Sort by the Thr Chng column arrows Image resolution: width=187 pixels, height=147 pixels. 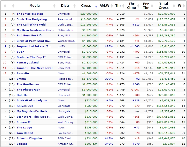[x=138, y=6]
